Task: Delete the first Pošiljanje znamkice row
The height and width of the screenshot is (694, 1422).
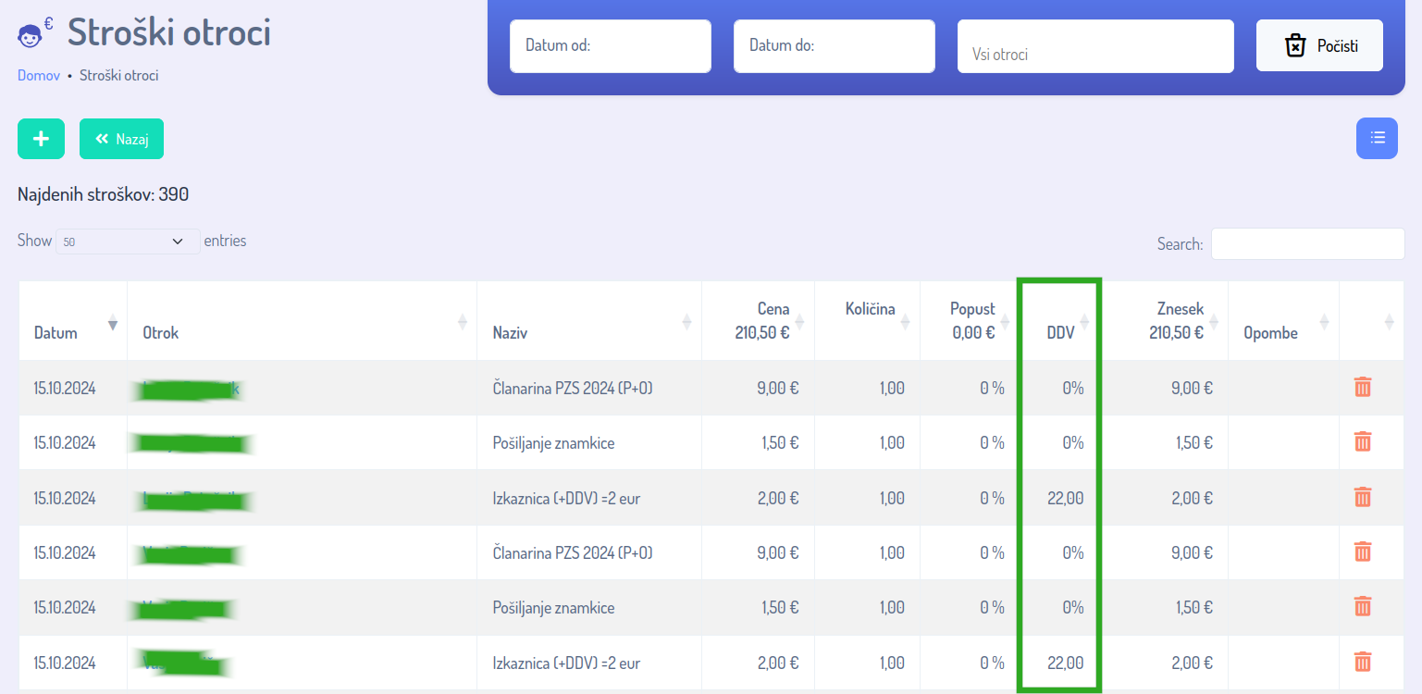Action: click(x=1362, y=442)
